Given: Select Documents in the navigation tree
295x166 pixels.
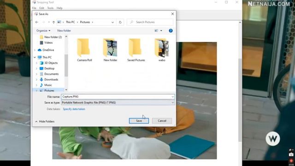Looking at the screenshot, I should [51, 74].
